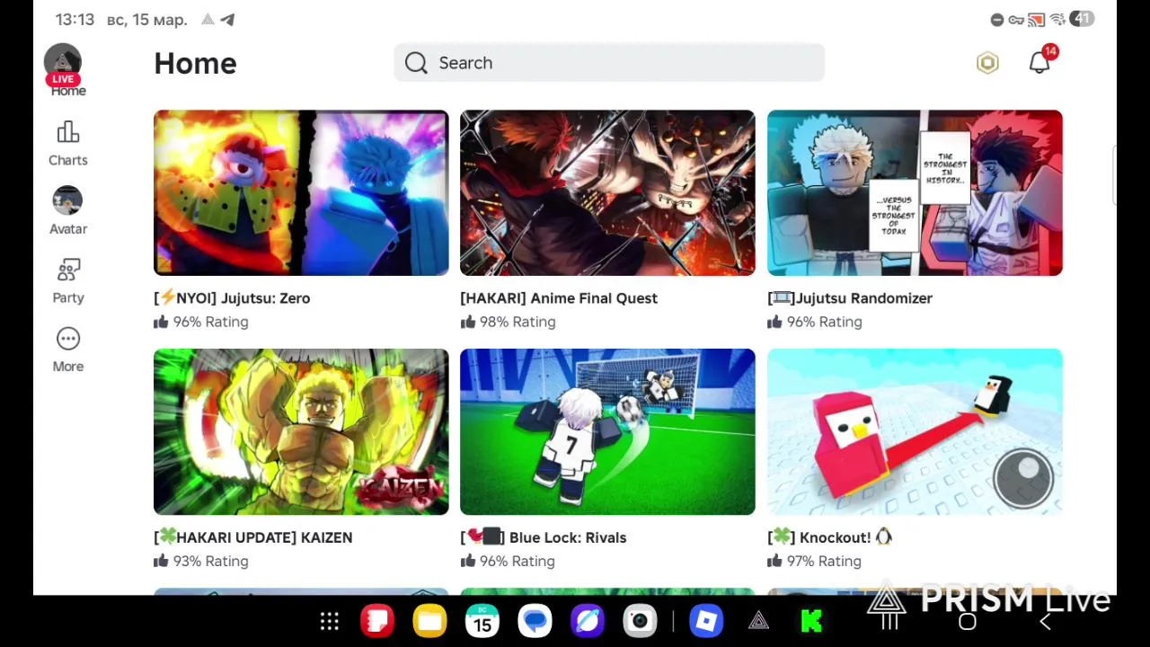Click the '98% Rating' text
Screen dimensions: 1150x647
coord(517,322)
